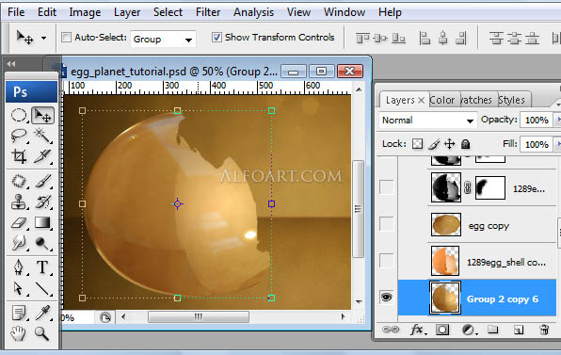Click the link layers icon
Viewport: 561px width, 355px height.
click(x=391, y=330)
